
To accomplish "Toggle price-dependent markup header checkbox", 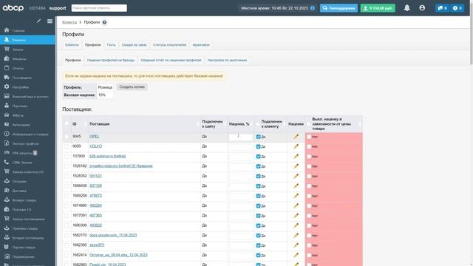I will [x=309, y=124].
